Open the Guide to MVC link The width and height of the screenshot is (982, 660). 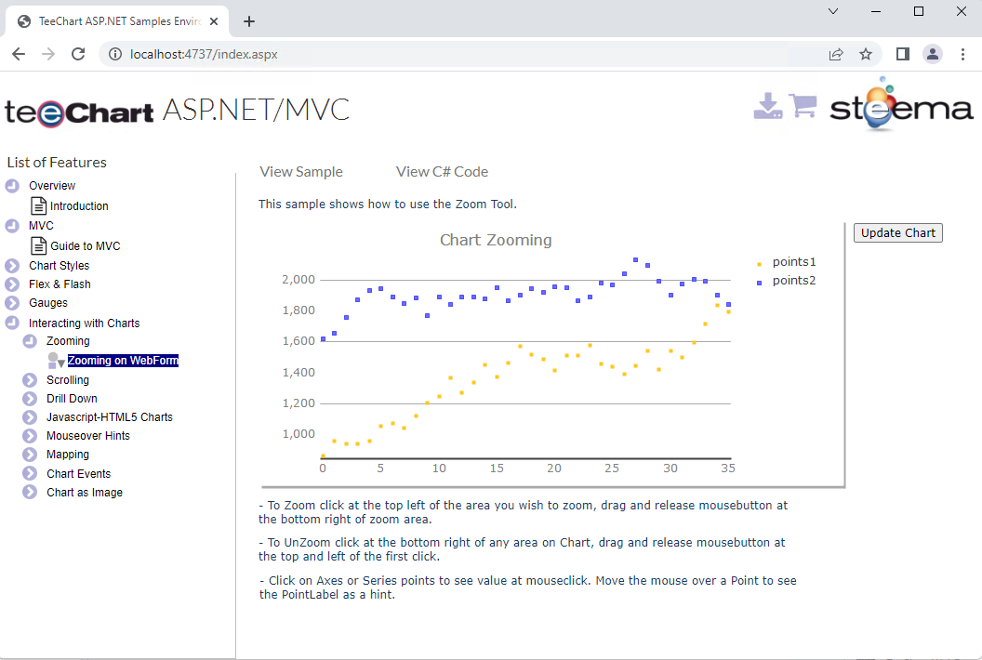point(86,246)
